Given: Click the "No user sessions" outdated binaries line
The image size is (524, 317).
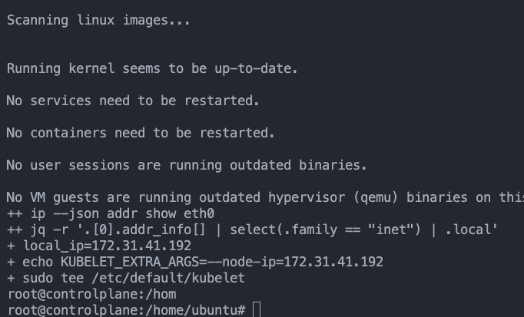Looking at the screenshot, I should pyautogui.click(x=187, y=165).
